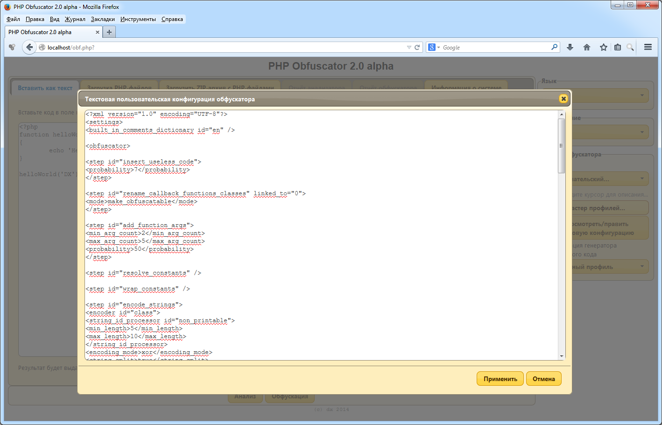Screen dimensions: 662x425
Task: Click the step id="resolve_constants" line
Action: click(143, 273)
